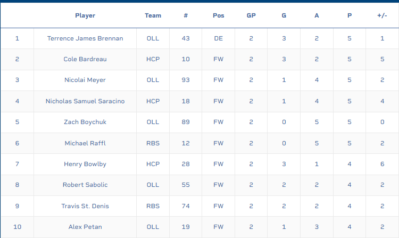Select Nicolai Meyer player name
Image resolution: width=399 pixels, height=238 pixels.
tap(85, 80)
